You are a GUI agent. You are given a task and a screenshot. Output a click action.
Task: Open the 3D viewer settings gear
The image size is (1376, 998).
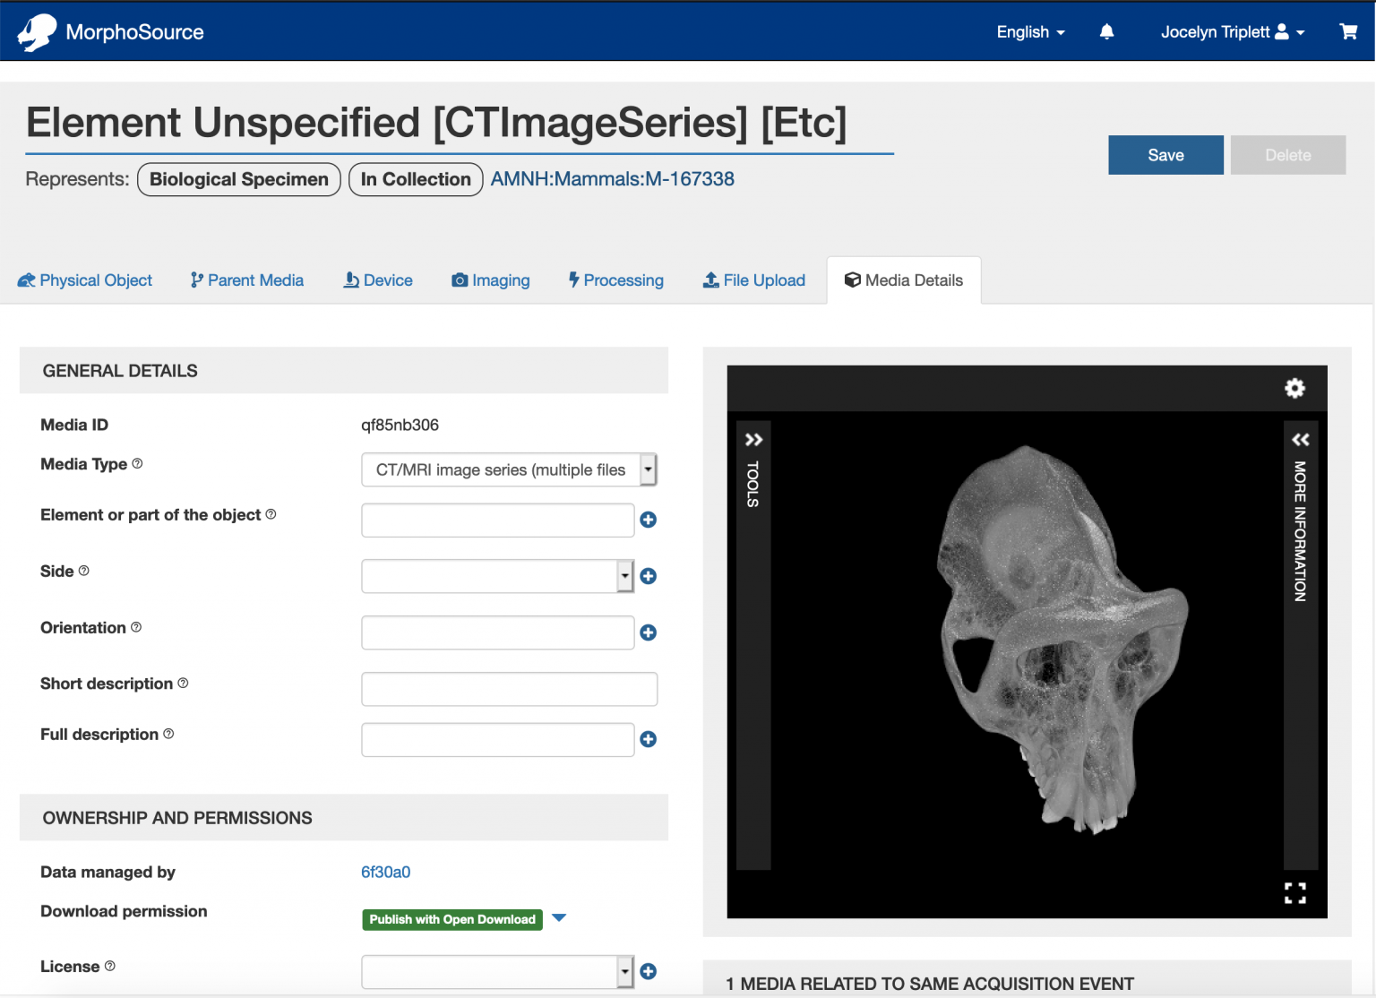coord(1294,388)
